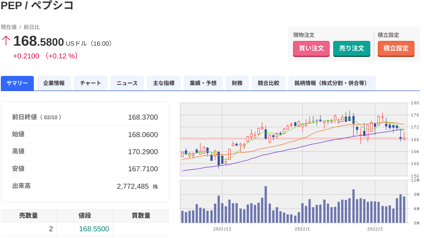Click the high price 170.2900

tap(143, 152)
